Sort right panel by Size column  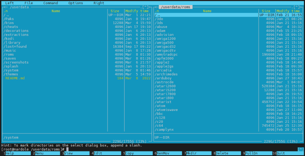pyautogui.click(x=266, y=11)
